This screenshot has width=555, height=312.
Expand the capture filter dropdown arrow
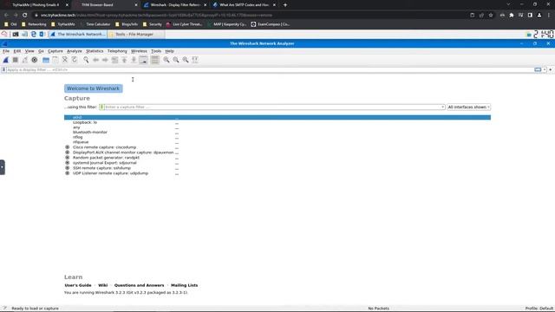pyautogui.click(x=443, y=107)
